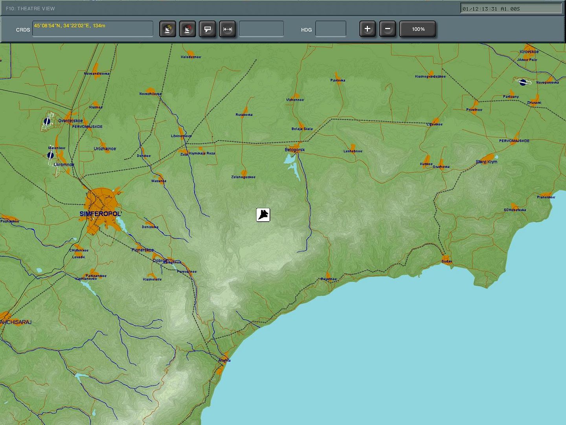Click the Novopokrovka village label

(x=548, y=83)
